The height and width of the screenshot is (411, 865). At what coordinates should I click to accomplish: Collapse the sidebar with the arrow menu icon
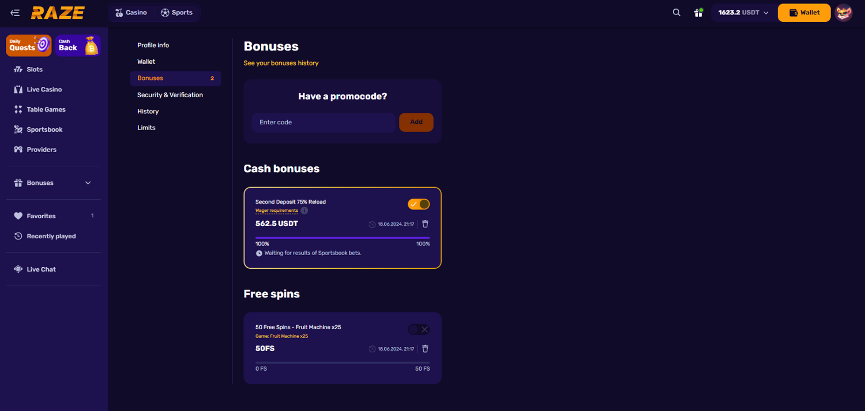pos(15,13)
